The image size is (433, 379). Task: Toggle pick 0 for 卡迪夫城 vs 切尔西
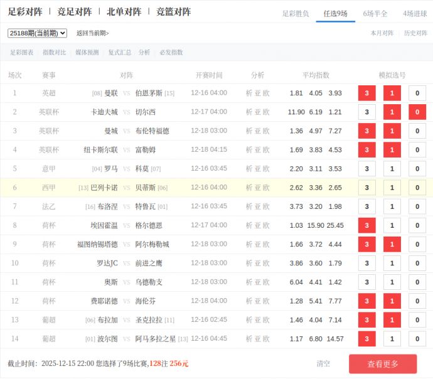point(417,112)
